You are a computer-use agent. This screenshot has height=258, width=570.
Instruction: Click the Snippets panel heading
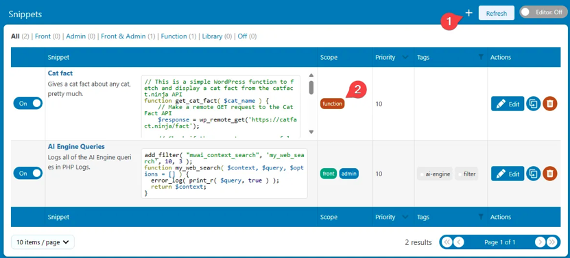point(25,14)
